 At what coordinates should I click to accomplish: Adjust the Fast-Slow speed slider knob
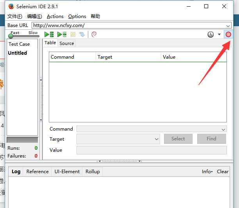tap(11, 36)
